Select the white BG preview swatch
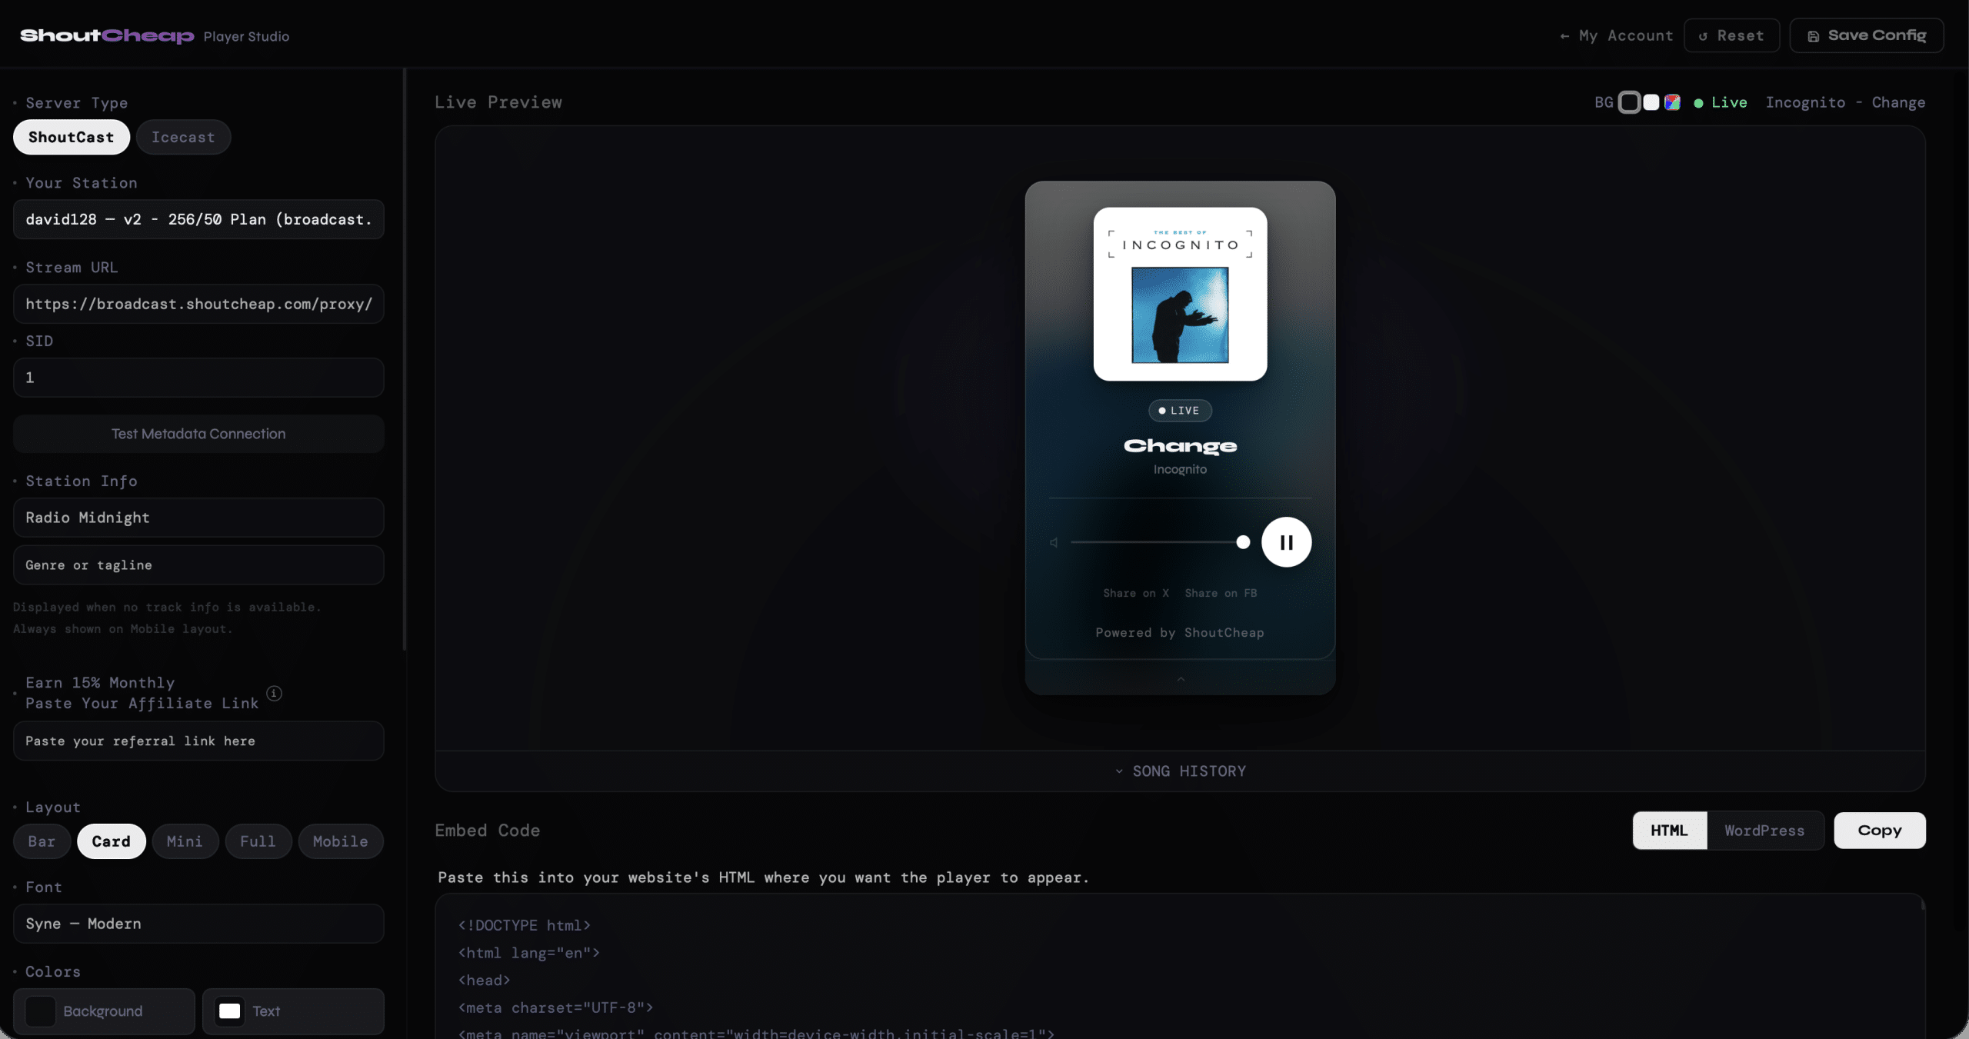This screenshot has width=1969, height=1039. [x=1650, y=102]
